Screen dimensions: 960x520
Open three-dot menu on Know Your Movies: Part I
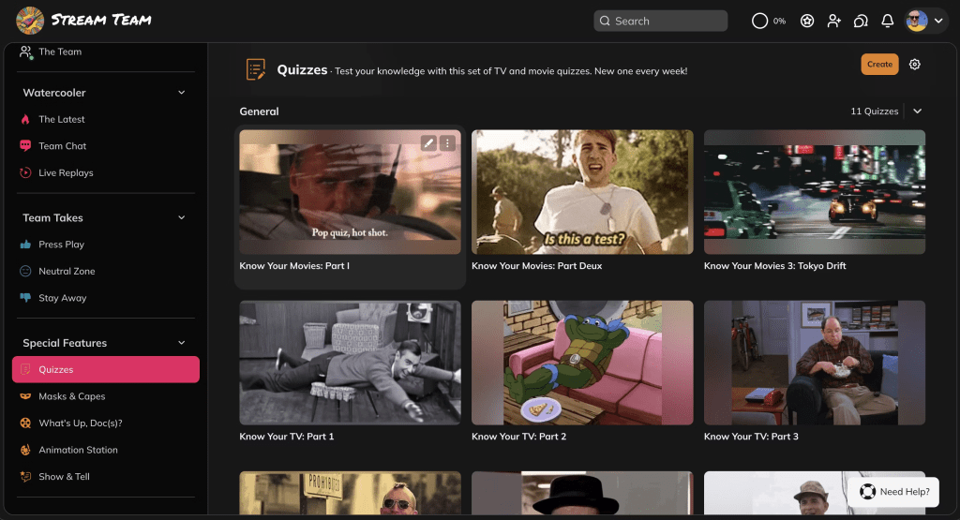point(447,143)
